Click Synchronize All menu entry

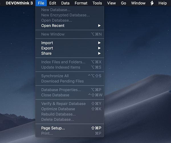(x=70, y=76)
